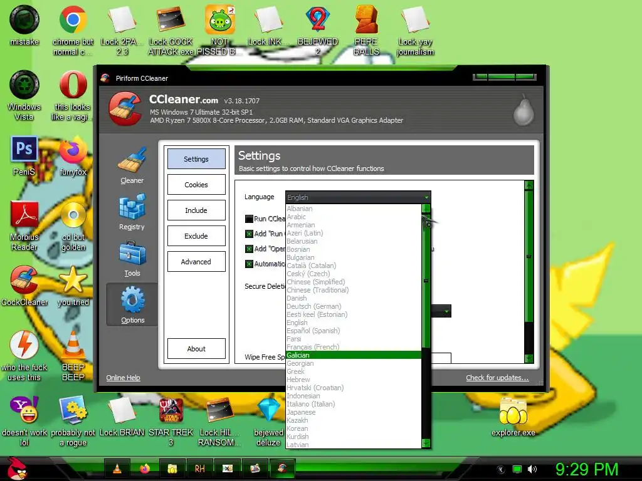Click the language list scroll-down arrow
Viewport: 642px width, 481px height.
click(x=426, y=443)
